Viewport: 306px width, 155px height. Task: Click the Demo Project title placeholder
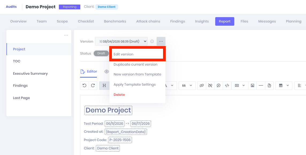click(x=108, y=110)
